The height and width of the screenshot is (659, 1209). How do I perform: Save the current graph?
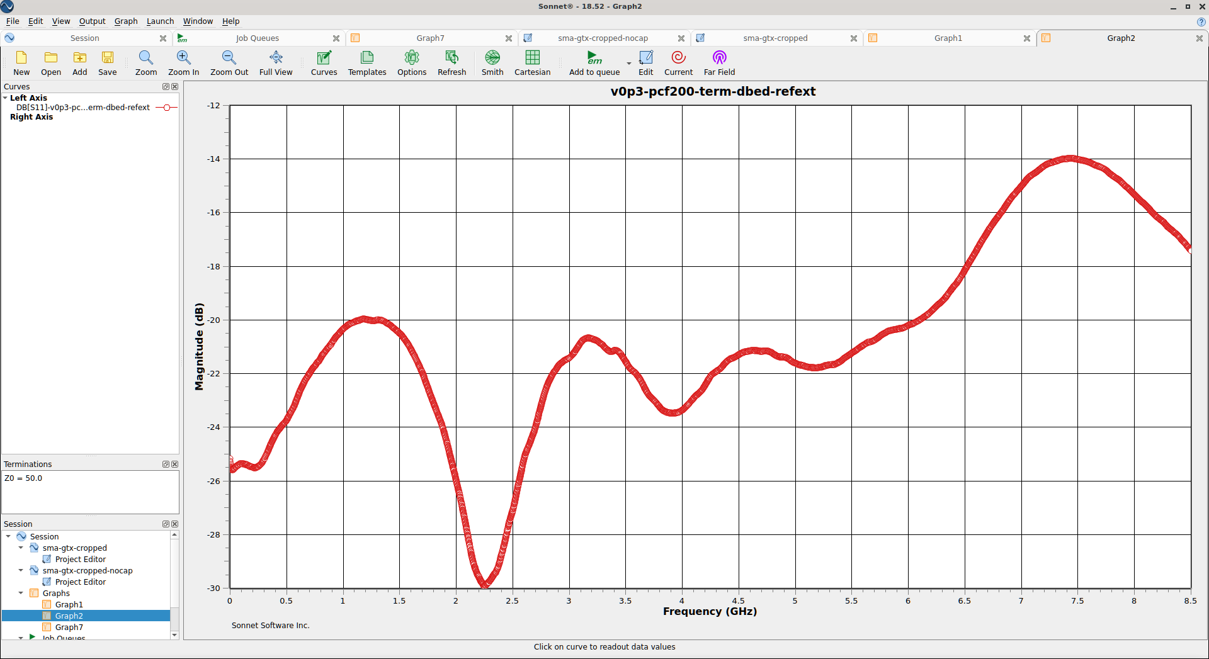click(x=108, y=63)
